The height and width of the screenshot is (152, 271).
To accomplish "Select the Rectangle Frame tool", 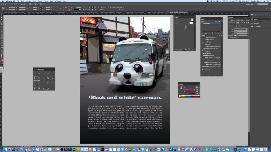I will pyautogui.click(x=2, y=35).
